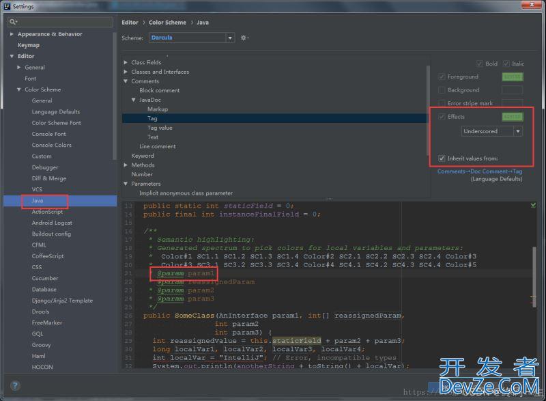Click Color Scheme in the breadcrumb
Viewport: 546px width, 401px height.
(167, 23)
